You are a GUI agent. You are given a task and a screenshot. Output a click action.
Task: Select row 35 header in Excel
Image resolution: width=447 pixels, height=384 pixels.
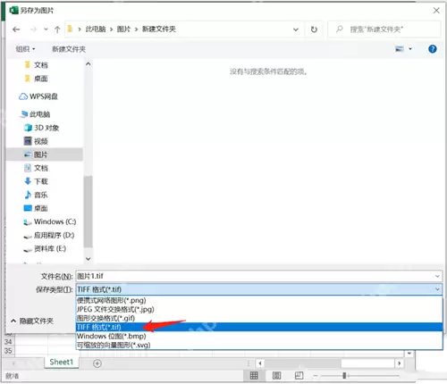[8, 351]
